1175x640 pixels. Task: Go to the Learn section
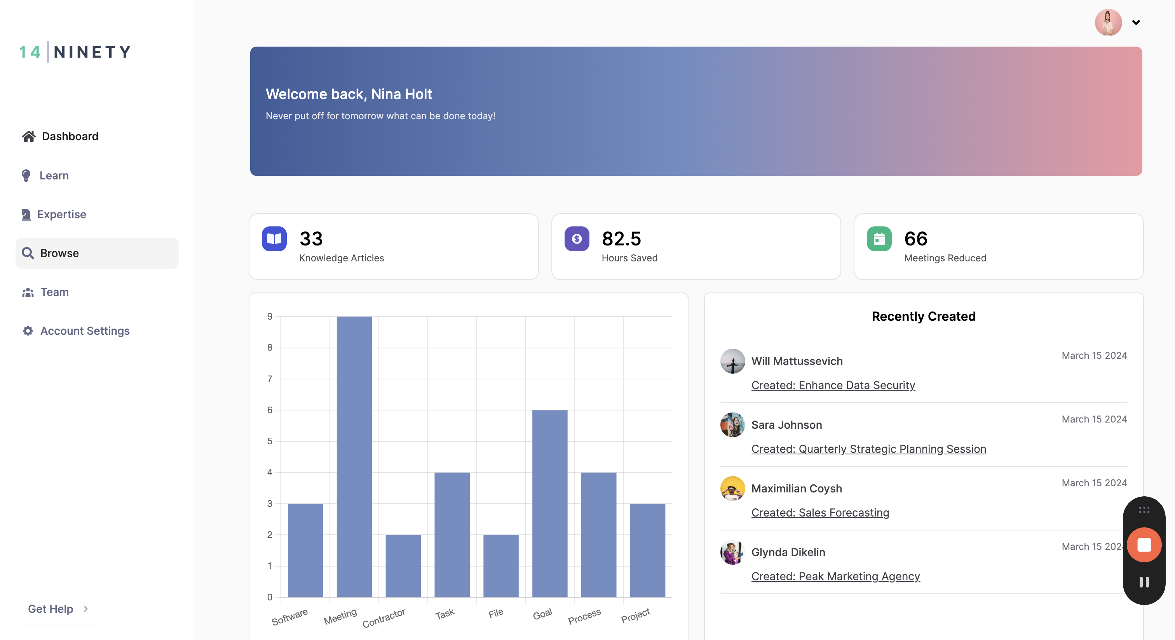tap(54, 176)
